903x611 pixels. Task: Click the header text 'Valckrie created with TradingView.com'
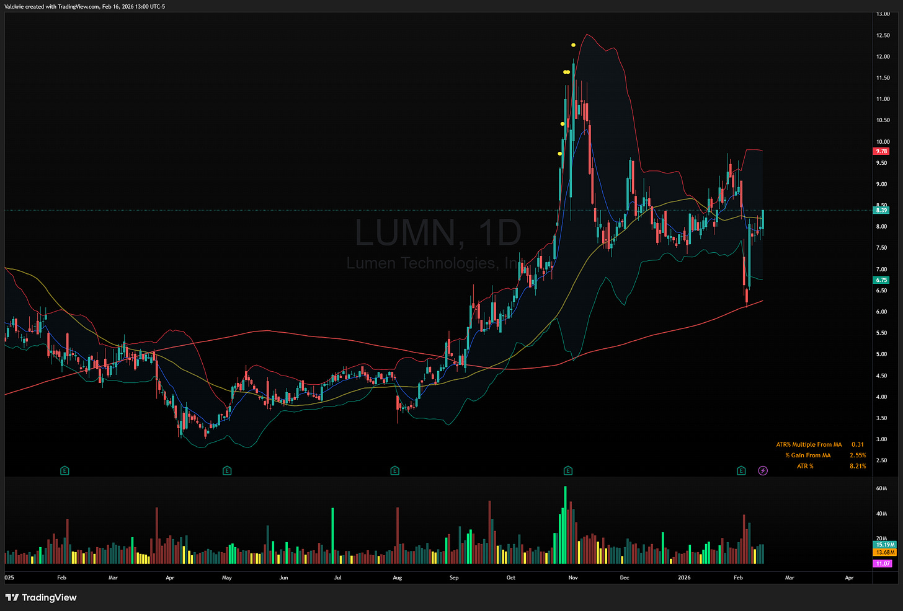pos(52,6)
